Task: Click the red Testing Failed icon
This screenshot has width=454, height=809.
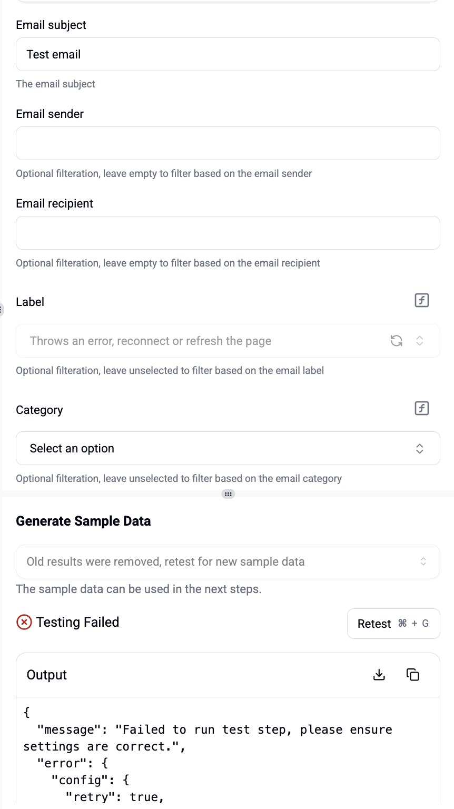Action: 24,623
